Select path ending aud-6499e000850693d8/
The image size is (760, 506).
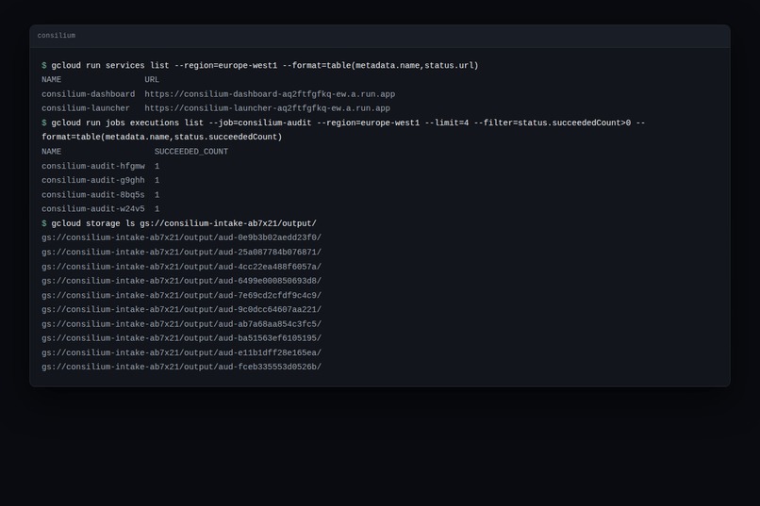pyautogui.click(x=181, y=281)
